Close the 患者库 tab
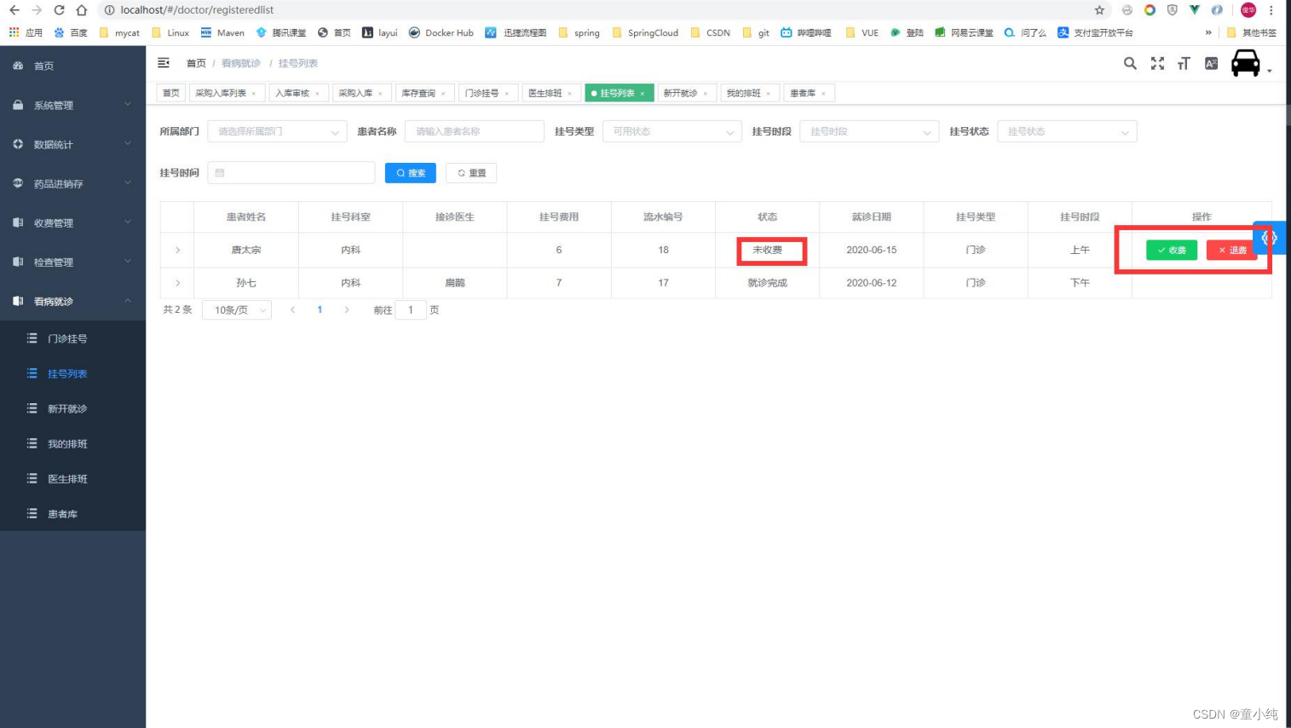1291x728 pixels. click(x=823, y=94)
